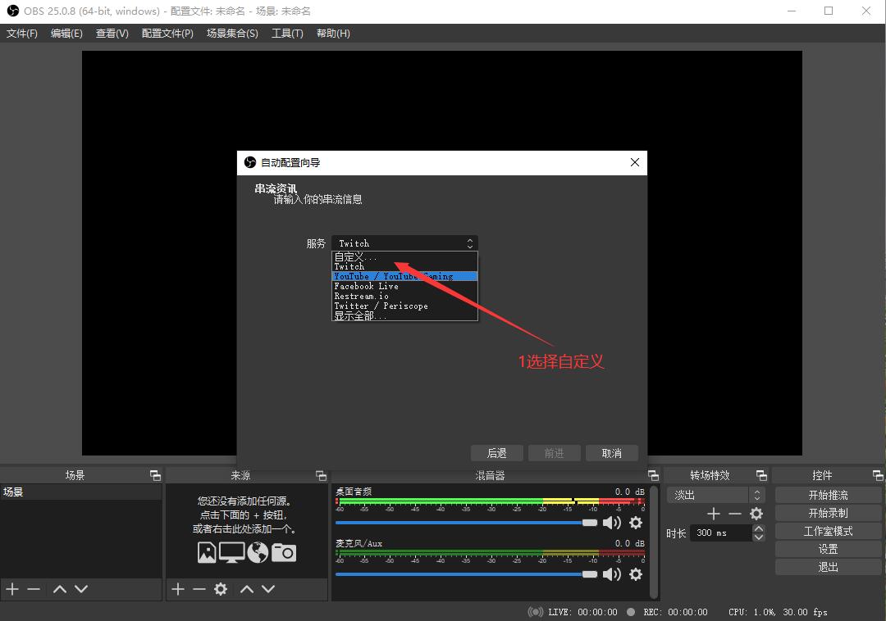Open 设置 from the controls panel
The image size is (886, 621).
(x=828, y=549)
